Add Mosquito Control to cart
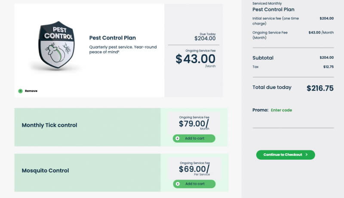The width and height of the screenshot is (344, 198). [x=194, y=184]
